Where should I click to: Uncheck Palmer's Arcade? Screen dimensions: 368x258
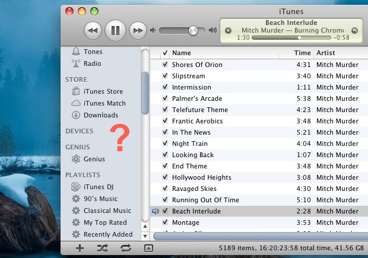pos(165,98)
